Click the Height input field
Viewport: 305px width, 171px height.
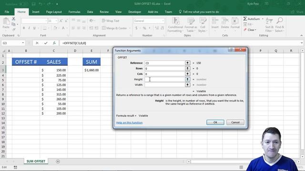tap(165, 79)
